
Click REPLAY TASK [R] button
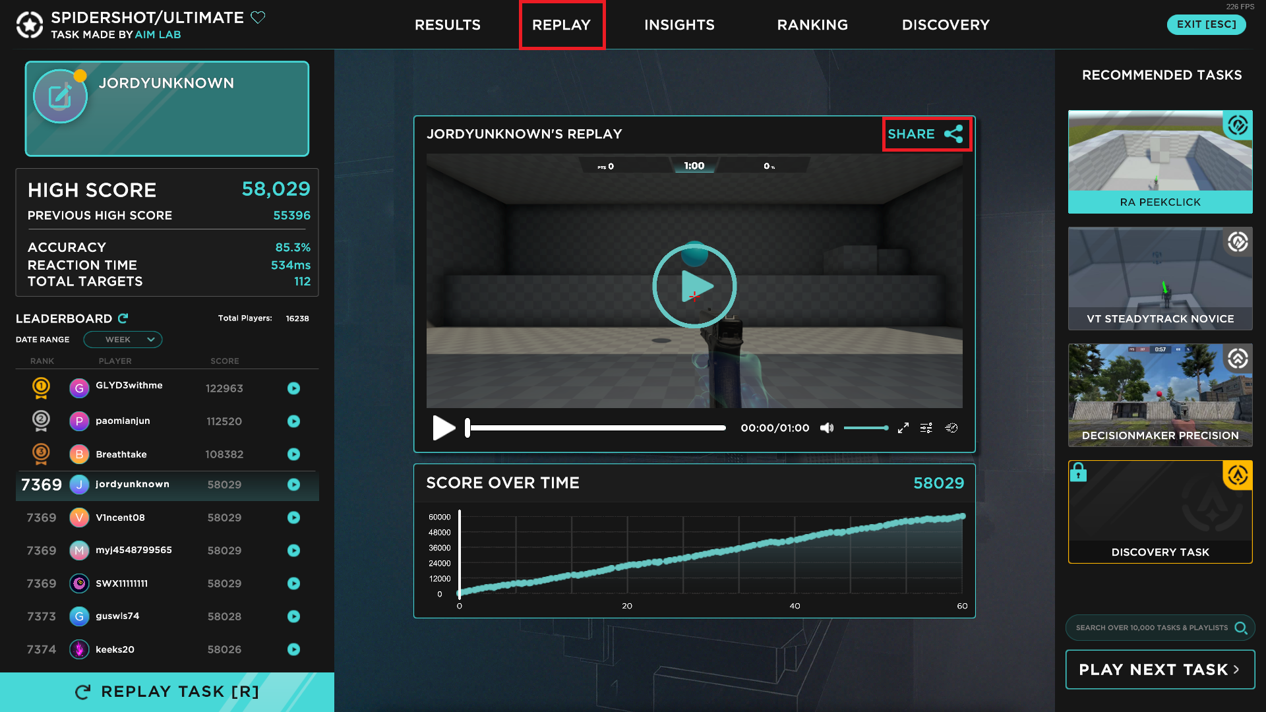(x=167, y=692)
